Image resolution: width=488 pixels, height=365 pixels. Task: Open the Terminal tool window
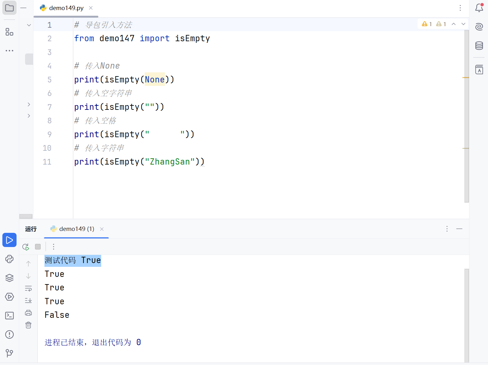coord(9,316)
